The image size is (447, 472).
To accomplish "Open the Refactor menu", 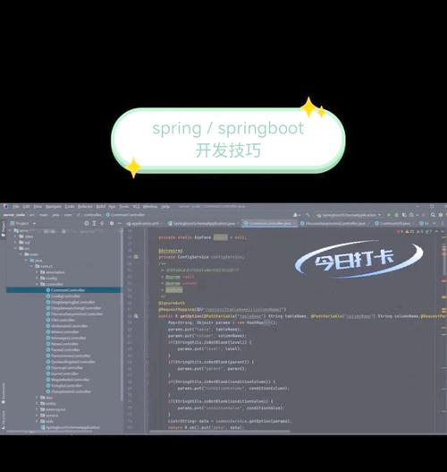I will [85, 207].
